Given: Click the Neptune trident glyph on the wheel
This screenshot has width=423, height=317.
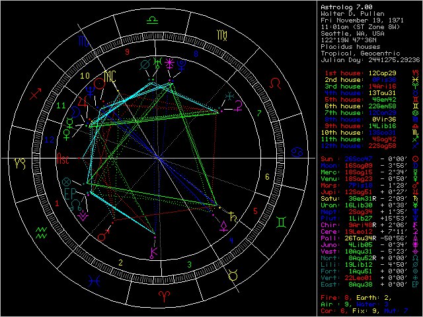Looking at the screenshot, I should tap(91, 92).
